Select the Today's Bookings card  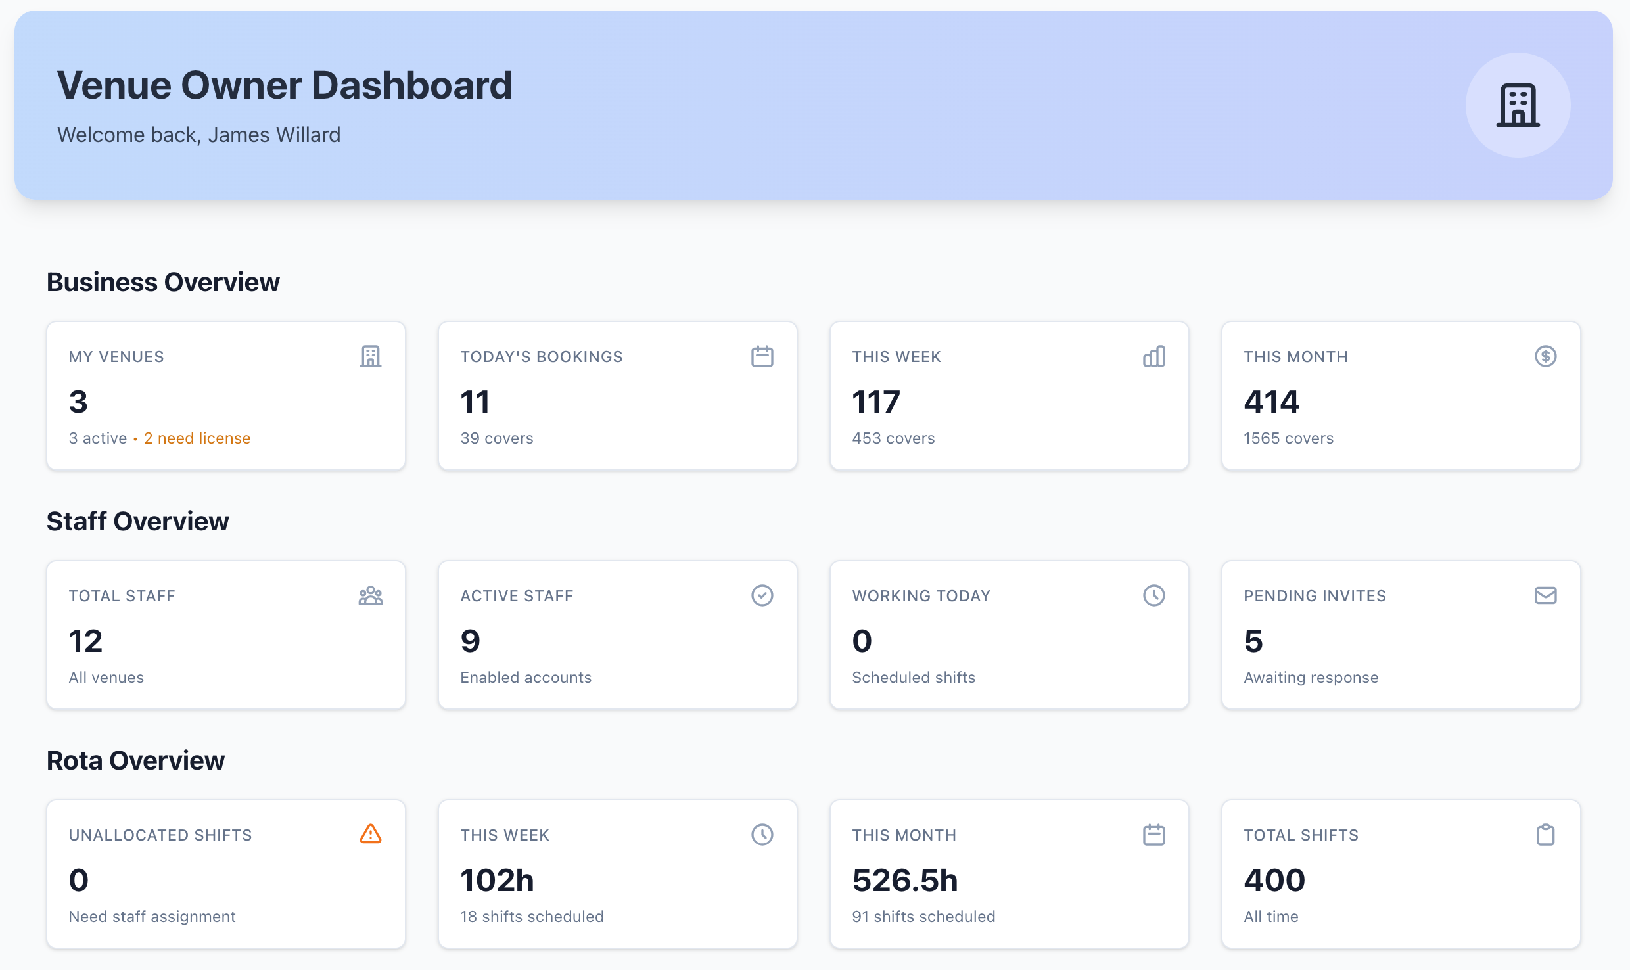click(617, 395)
